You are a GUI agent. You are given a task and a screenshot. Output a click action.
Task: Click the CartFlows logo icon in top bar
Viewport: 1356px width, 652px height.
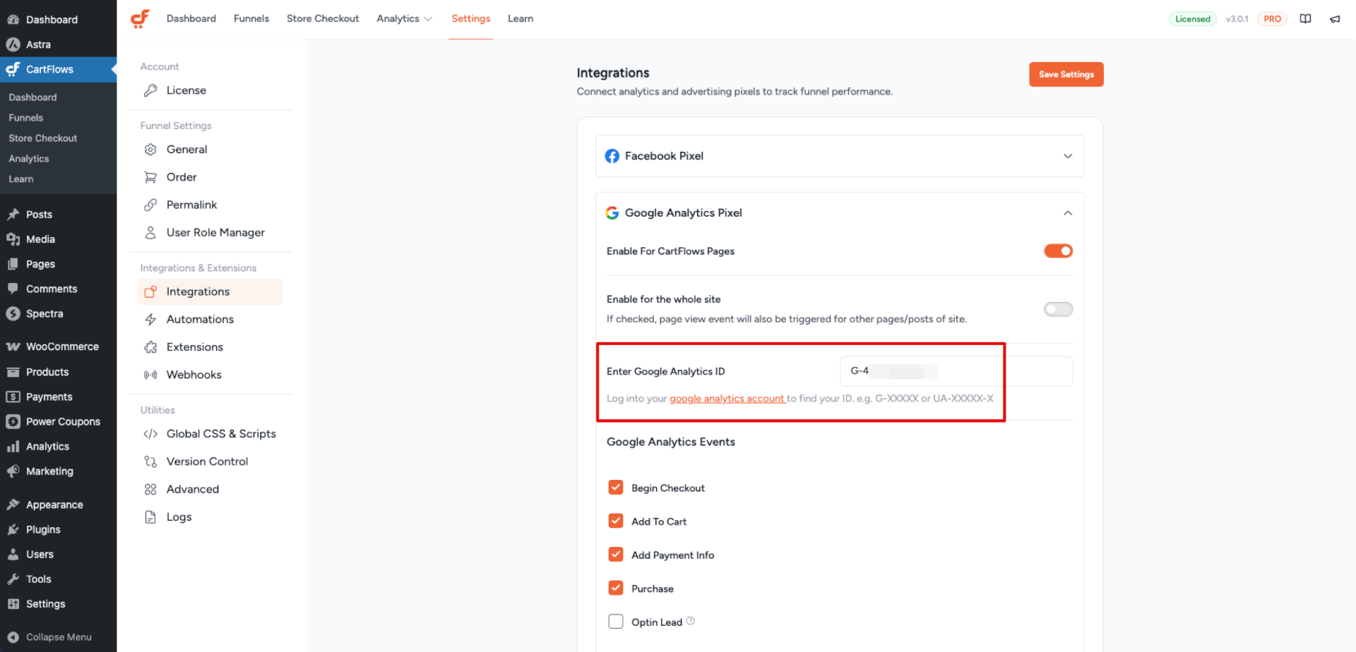pyautogui.click(x=140, y=18)
